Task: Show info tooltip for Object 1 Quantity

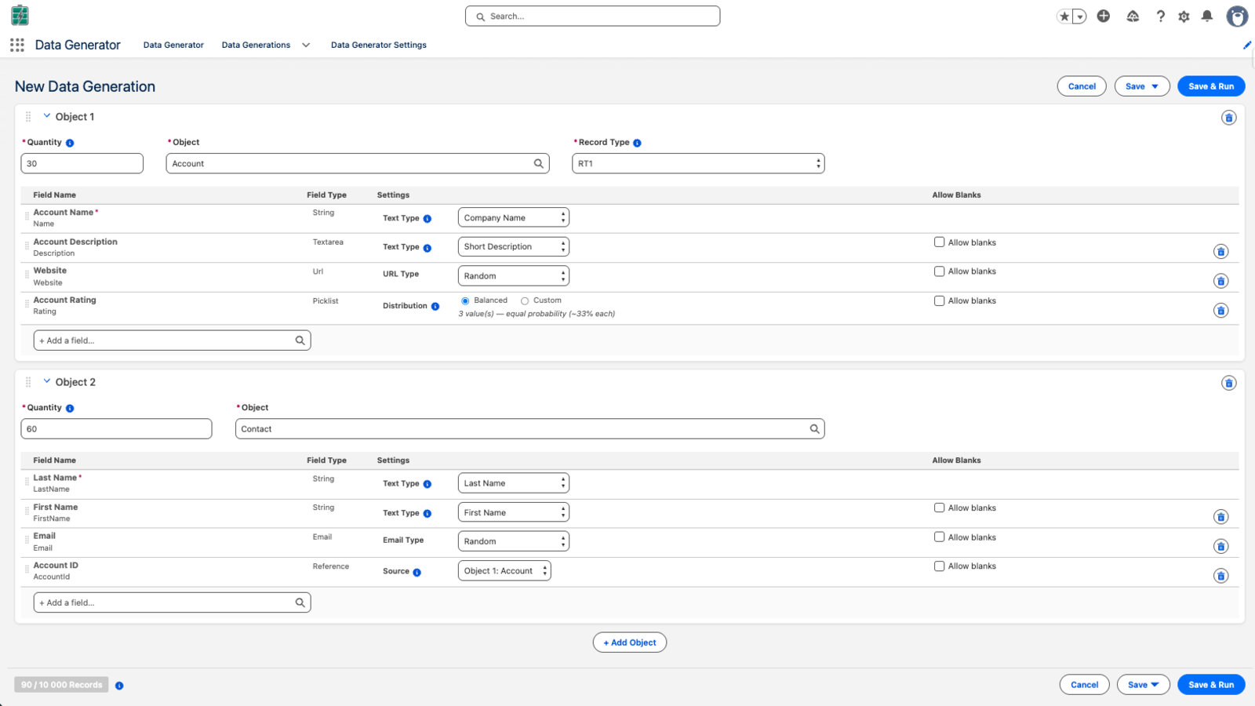Action: [70, 143]
